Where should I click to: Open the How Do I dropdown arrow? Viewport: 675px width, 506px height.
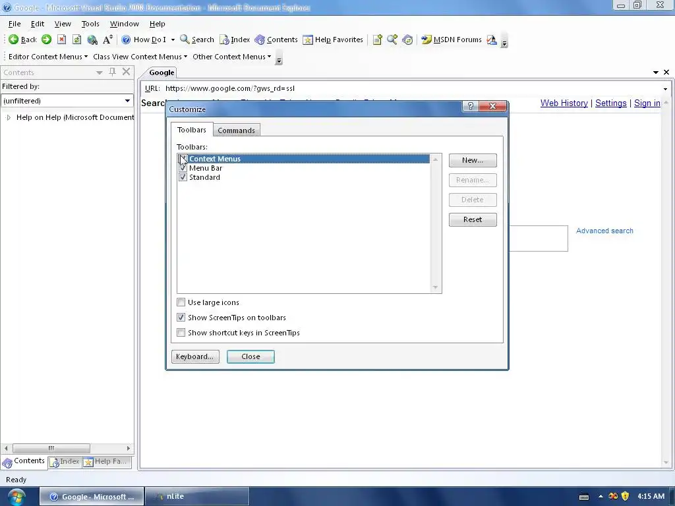point(173,40)
